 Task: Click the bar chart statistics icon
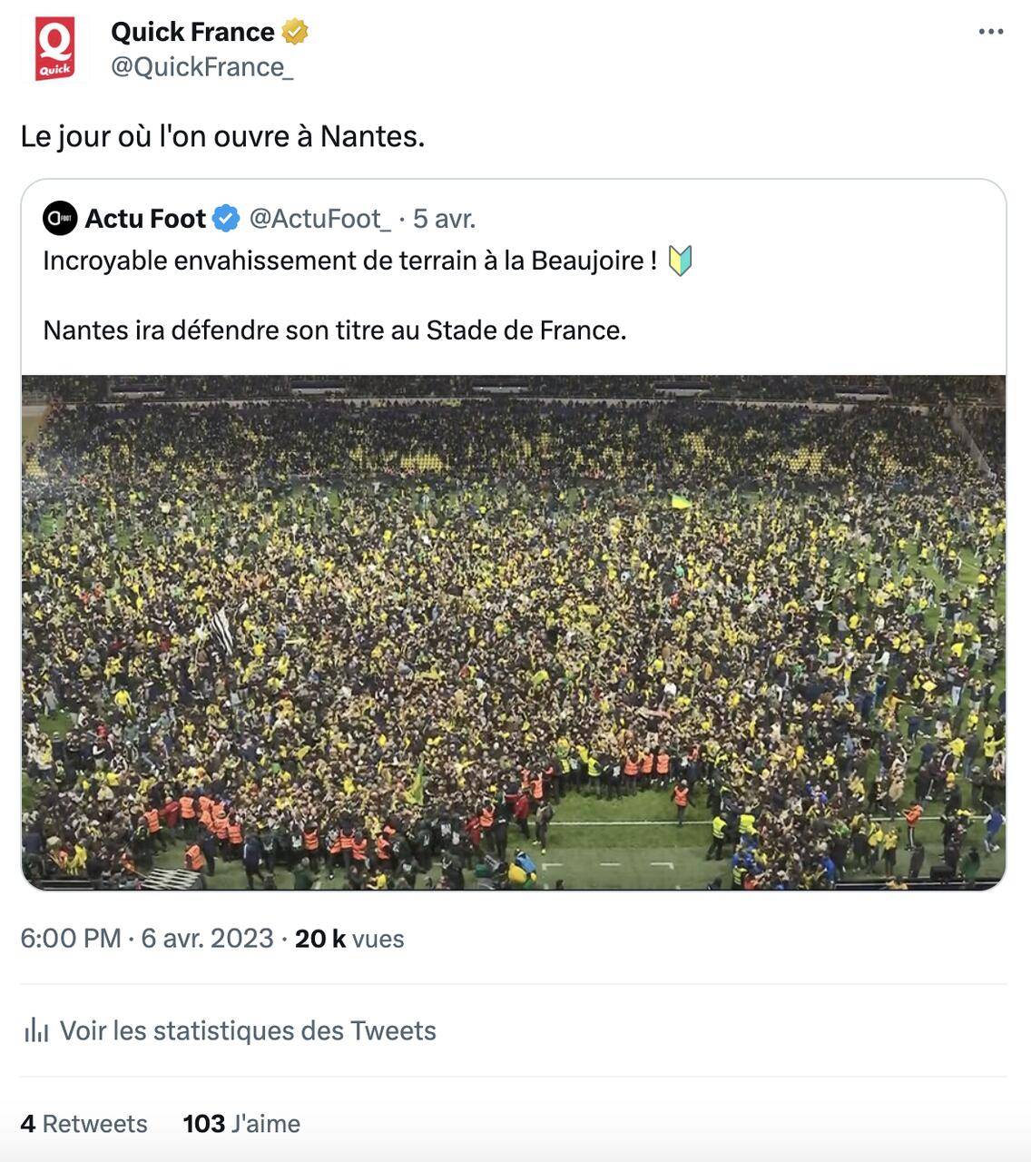pyautogui.click(x=36, y=1030)
